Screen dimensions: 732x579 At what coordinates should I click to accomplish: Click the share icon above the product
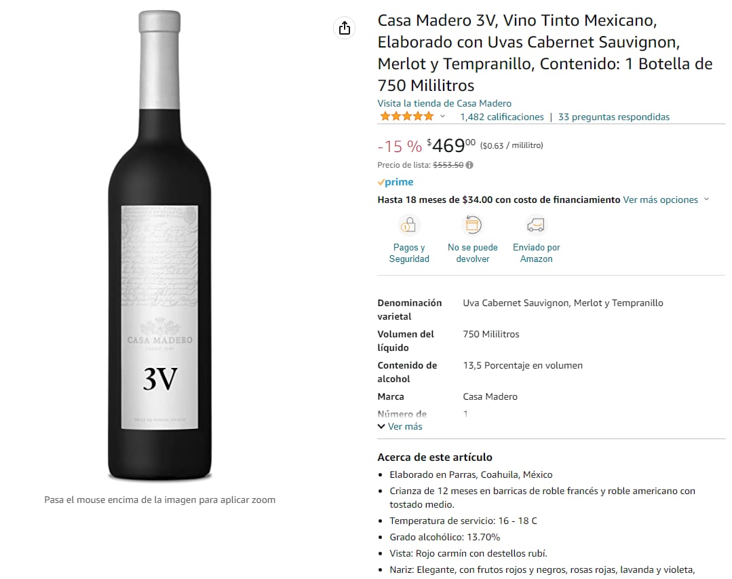point(345,28)
